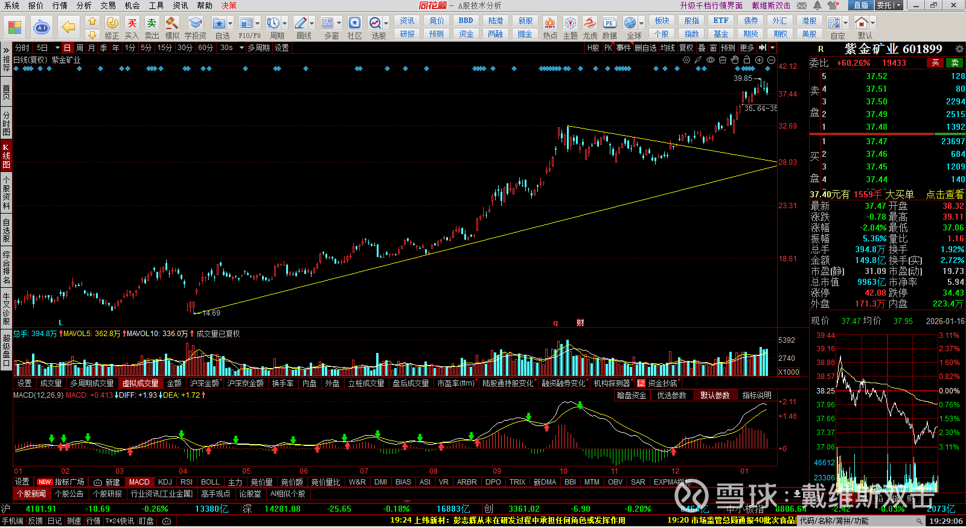Click the page down arrow icon
Screen dimensions: 966x528
(x=92, y=35)
